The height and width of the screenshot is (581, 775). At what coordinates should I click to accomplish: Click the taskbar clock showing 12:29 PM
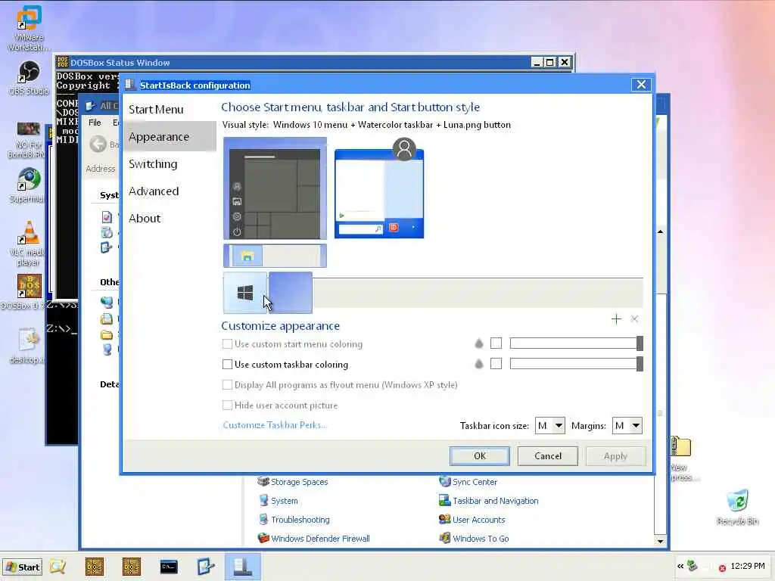pyautogui.click(x=747, y=566)
